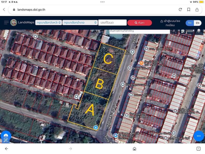Open the grid basemap icon

point(190,31)
